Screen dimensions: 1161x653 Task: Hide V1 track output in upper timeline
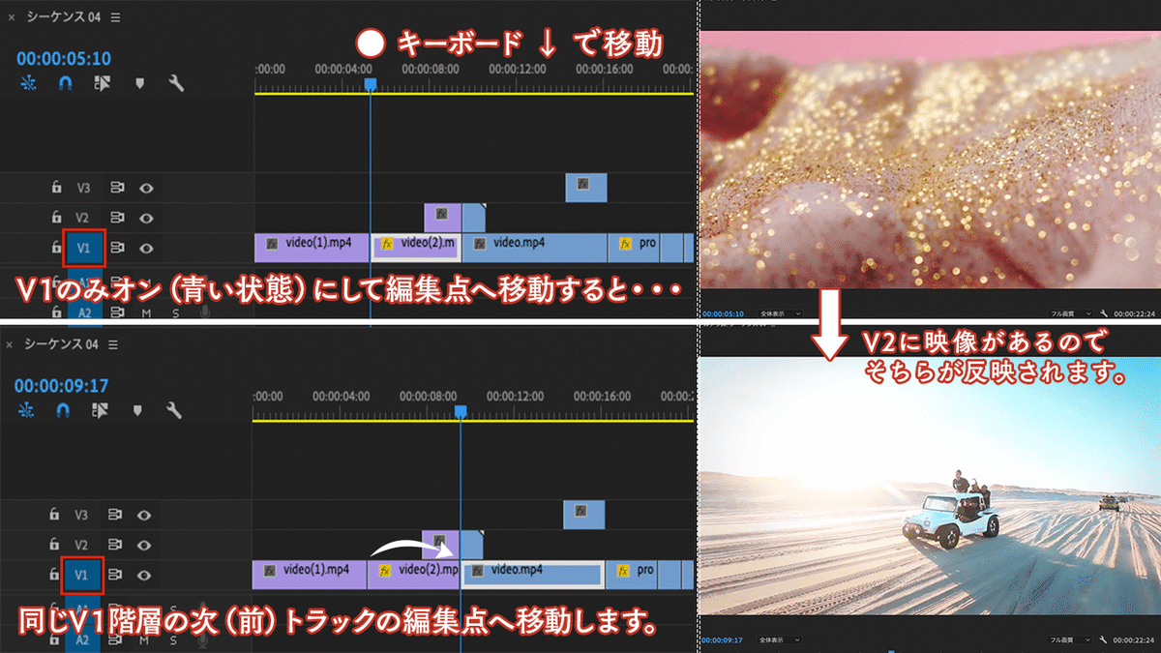coord(146,248)
